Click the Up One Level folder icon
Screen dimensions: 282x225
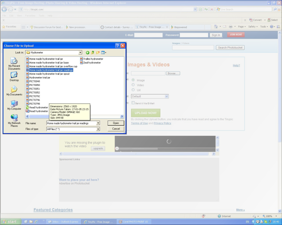click(x=93, y=53)
